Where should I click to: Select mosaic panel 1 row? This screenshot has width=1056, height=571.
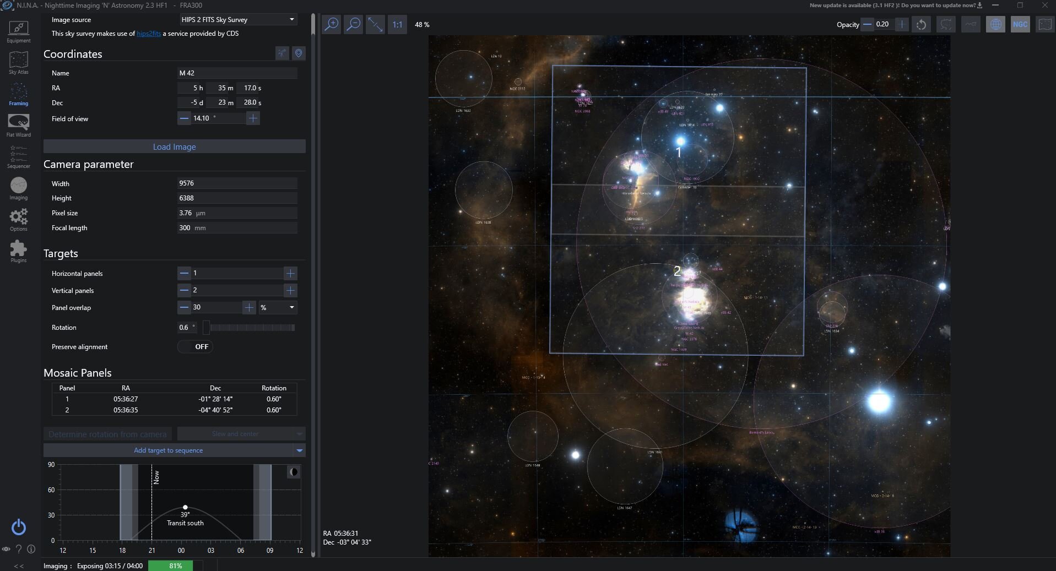tap(174, 399)
